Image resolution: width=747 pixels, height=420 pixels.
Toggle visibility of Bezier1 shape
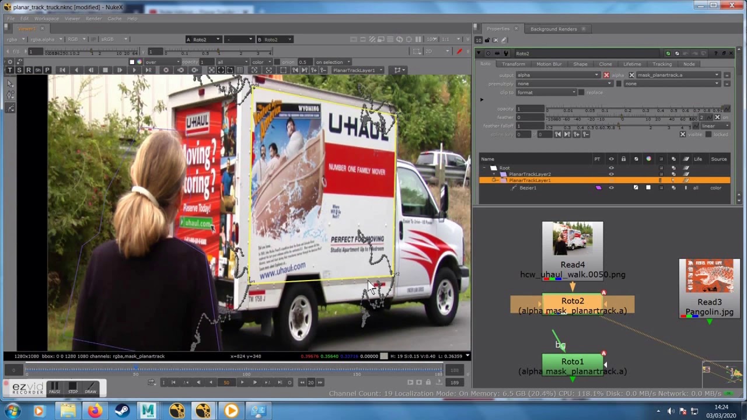[611, 188]
